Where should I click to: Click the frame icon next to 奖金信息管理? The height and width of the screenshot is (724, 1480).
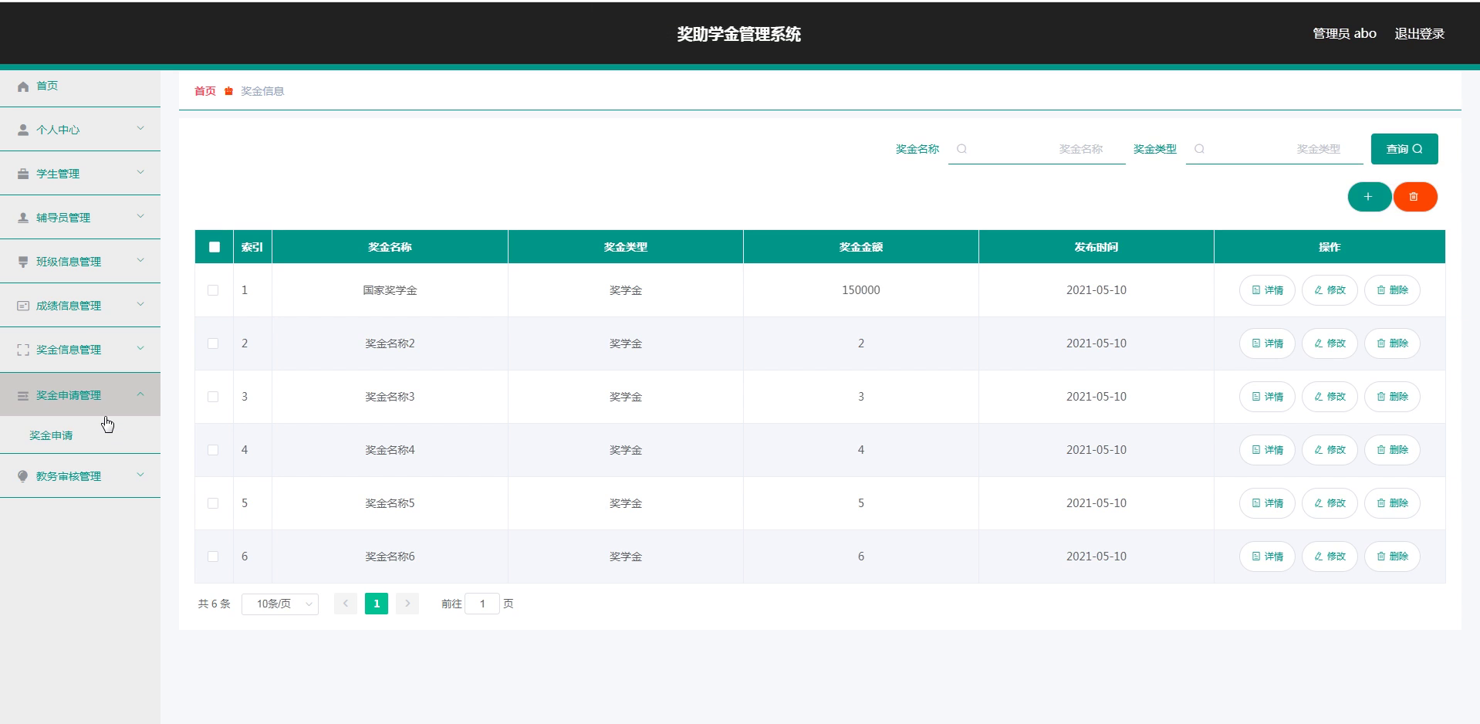point(23,350)
